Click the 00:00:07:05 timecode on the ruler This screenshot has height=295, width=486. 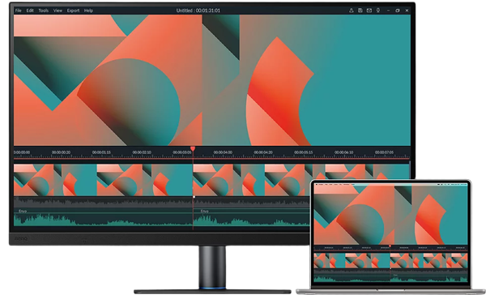[x=384, y=152]
